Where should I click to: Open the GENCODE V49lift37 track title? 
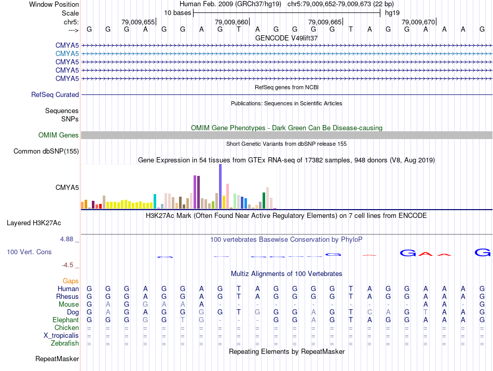click(x=286, y=38)
